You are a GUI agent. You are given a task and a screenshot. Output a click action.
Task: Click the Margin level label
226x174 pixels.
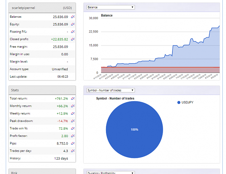point(19,62)
